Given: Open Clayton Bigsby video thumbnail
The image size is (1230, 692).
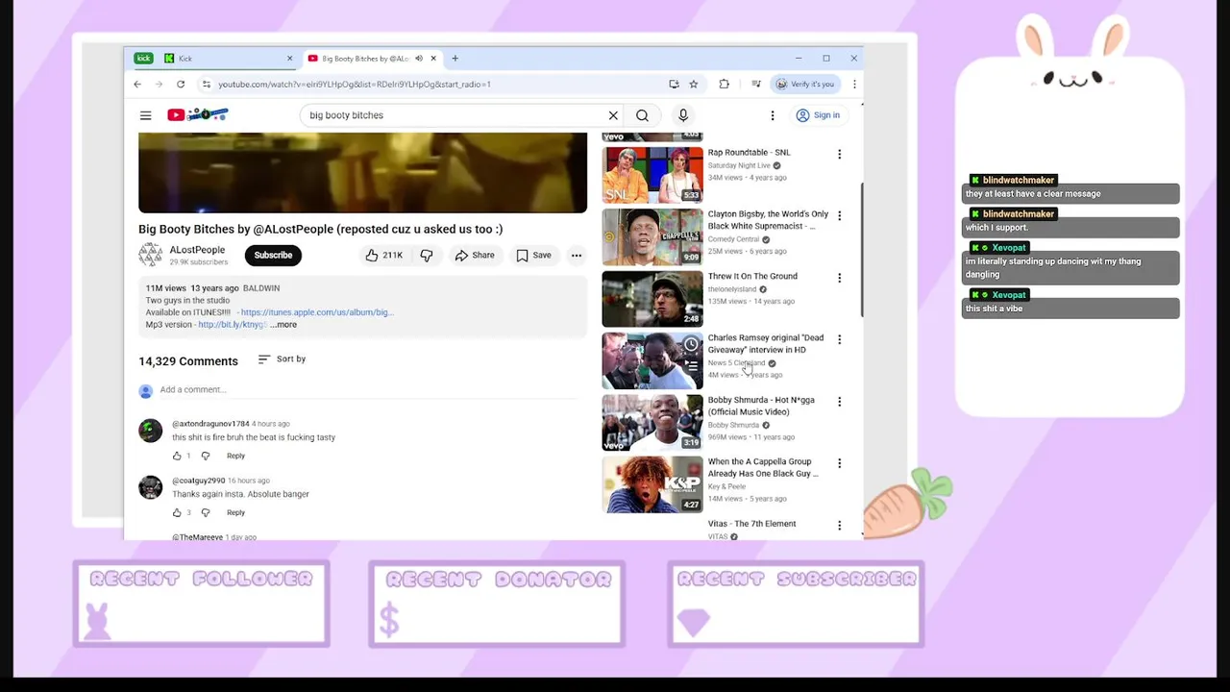Looking at the screenshot, I should click(x=652, y=236).
